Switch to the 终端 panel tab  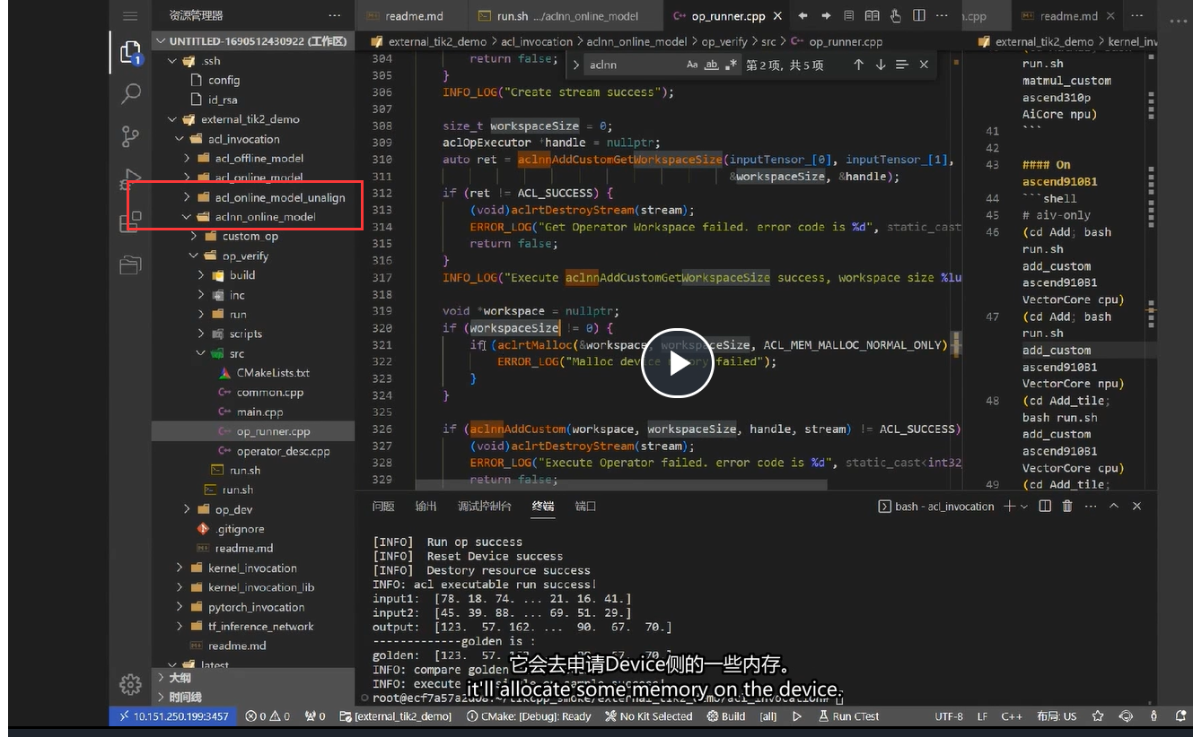pyautogui.click(x=543, y=507)
